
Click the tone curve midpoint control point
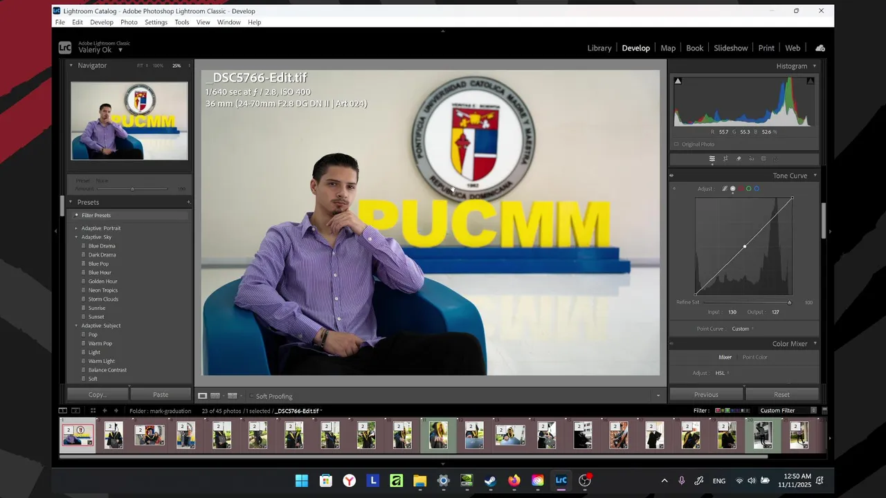tap(745, 246)
